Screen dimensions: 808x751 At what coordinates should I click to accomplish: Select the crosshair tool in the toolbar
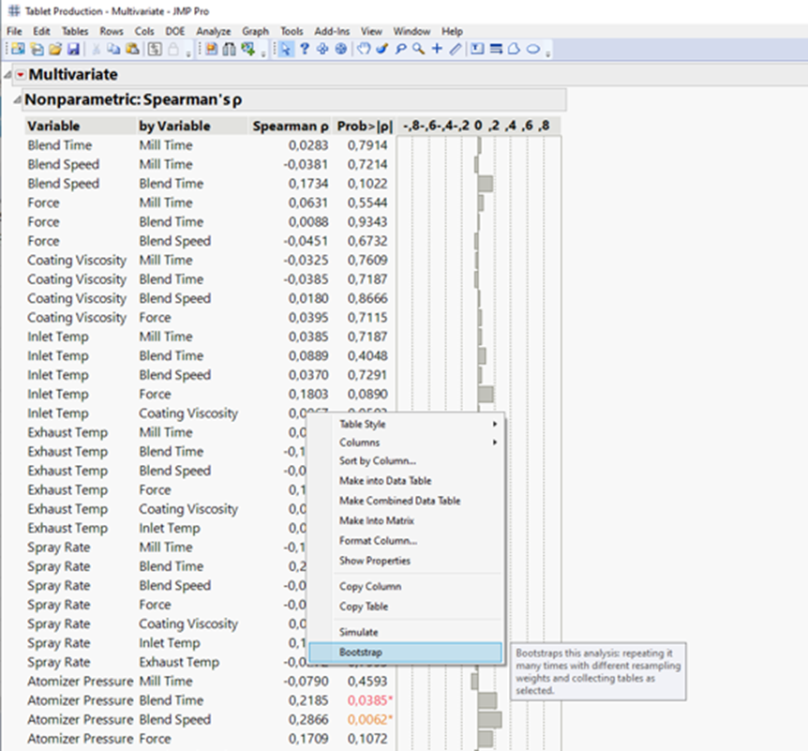coord(437,49)
